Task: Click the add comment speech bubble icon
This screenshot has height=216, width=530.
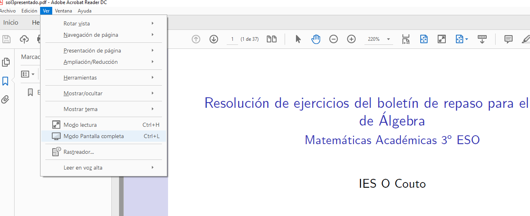Action: point(508,39)
